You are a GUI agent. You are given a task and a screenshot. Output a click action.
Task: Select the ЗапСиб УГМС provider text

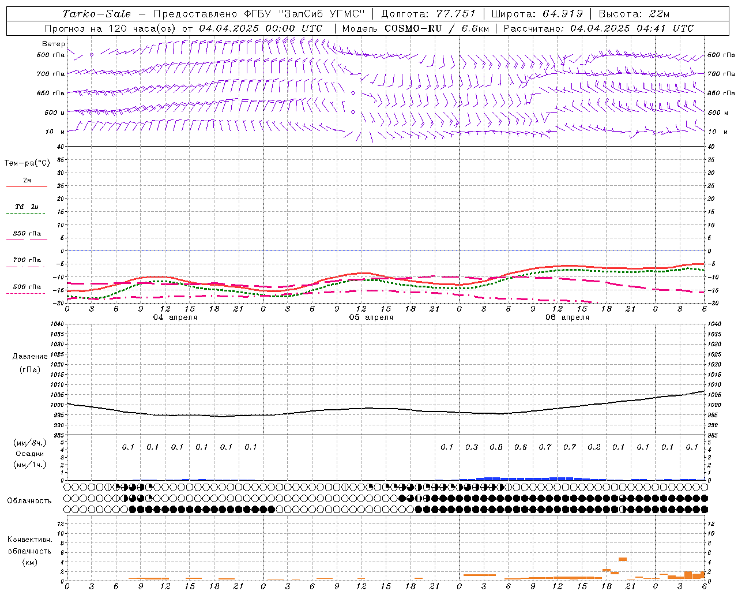pos(322,14)
